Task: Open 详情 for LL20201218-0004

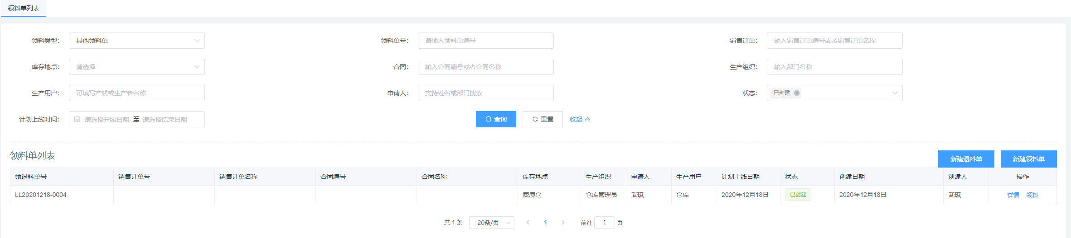Action: (1013, 195)
